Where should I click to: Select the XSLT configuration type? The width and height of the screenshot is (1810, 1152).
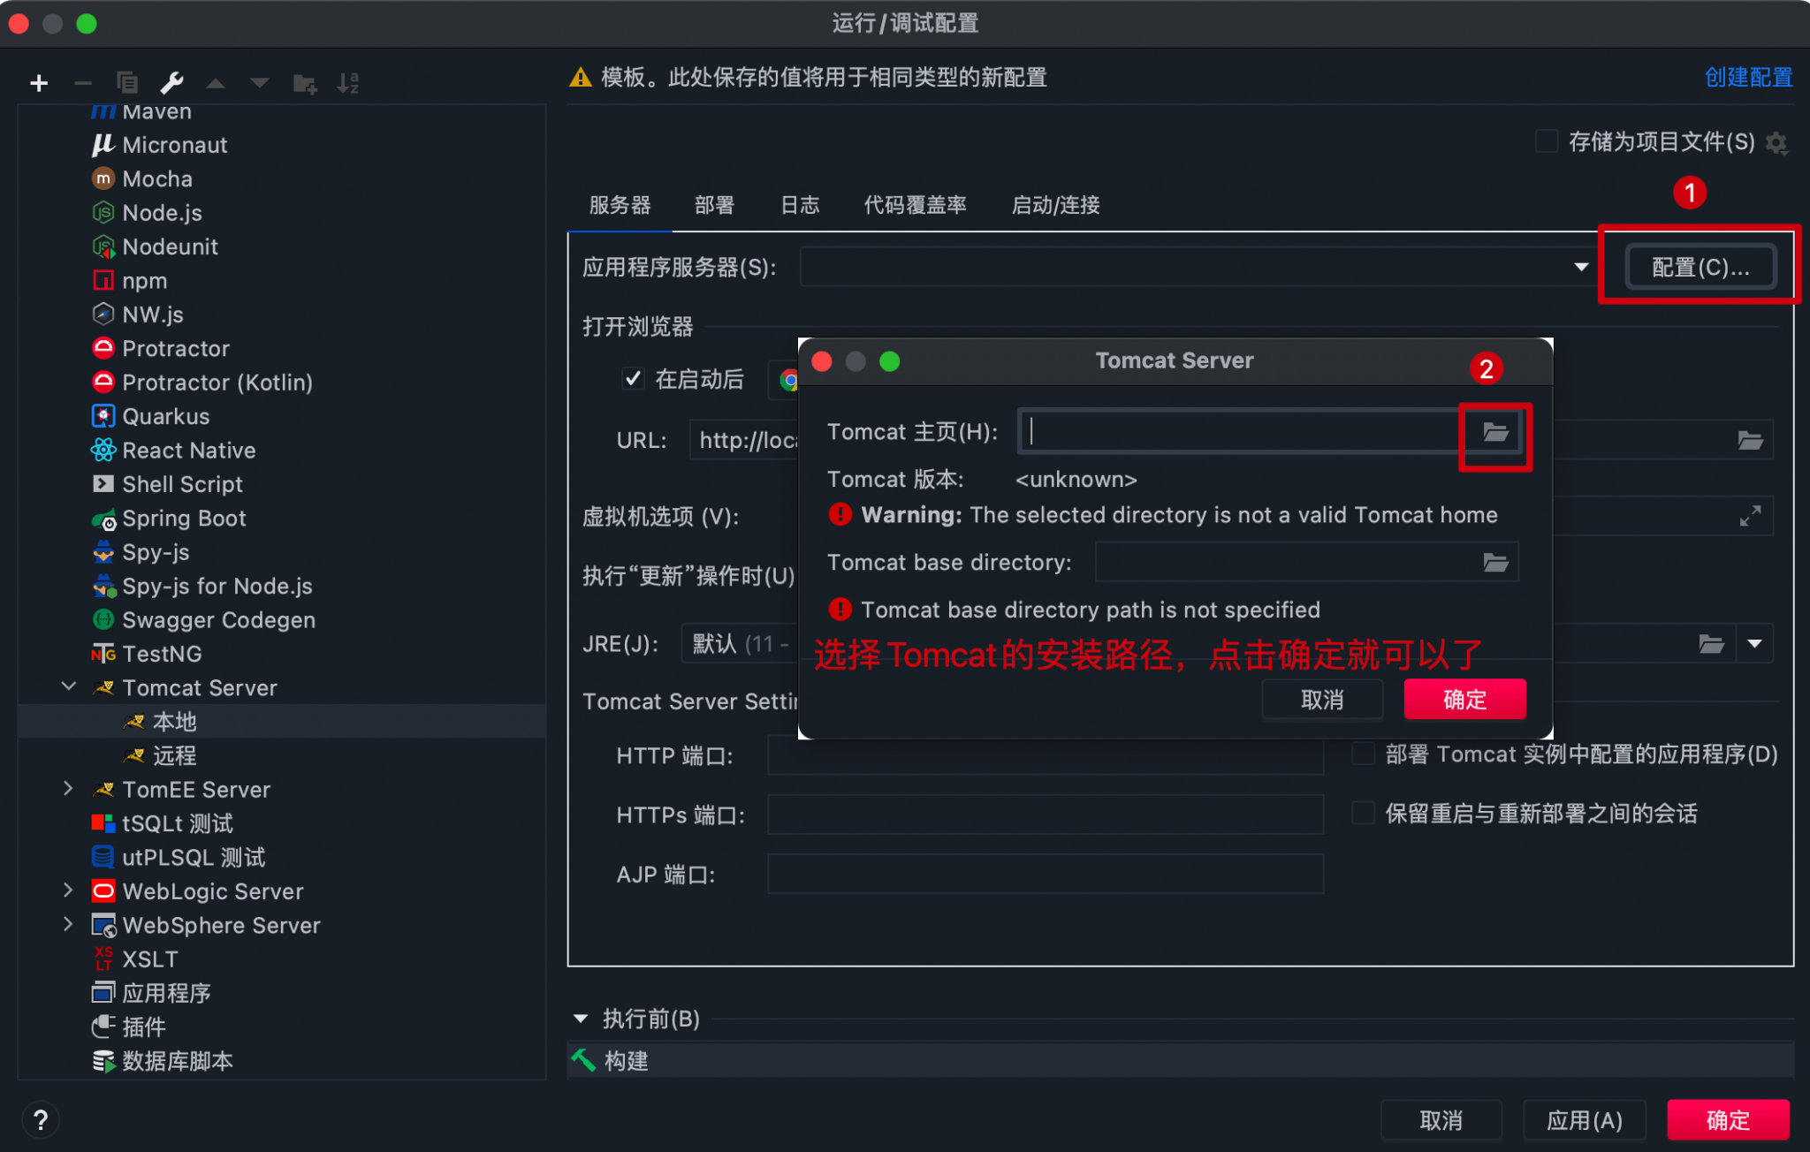(x=135, y=959)
